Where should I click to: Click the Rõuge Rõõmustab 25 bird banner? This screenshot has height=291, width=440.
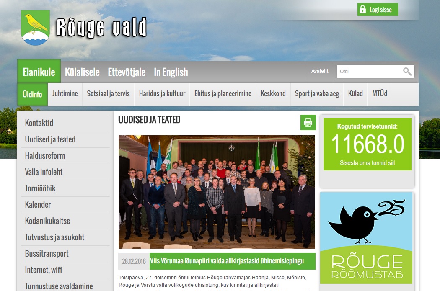pos(366,238)
